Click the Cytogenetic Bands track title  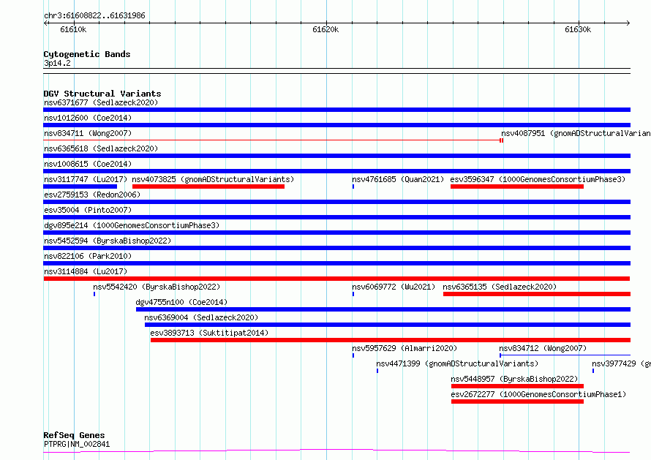pos(87,54)
